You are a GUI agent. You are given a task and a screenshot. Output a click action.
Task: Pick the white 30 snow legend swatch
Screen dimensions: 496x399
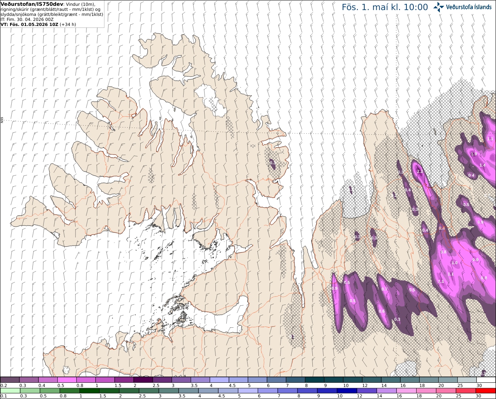point(486,380)
